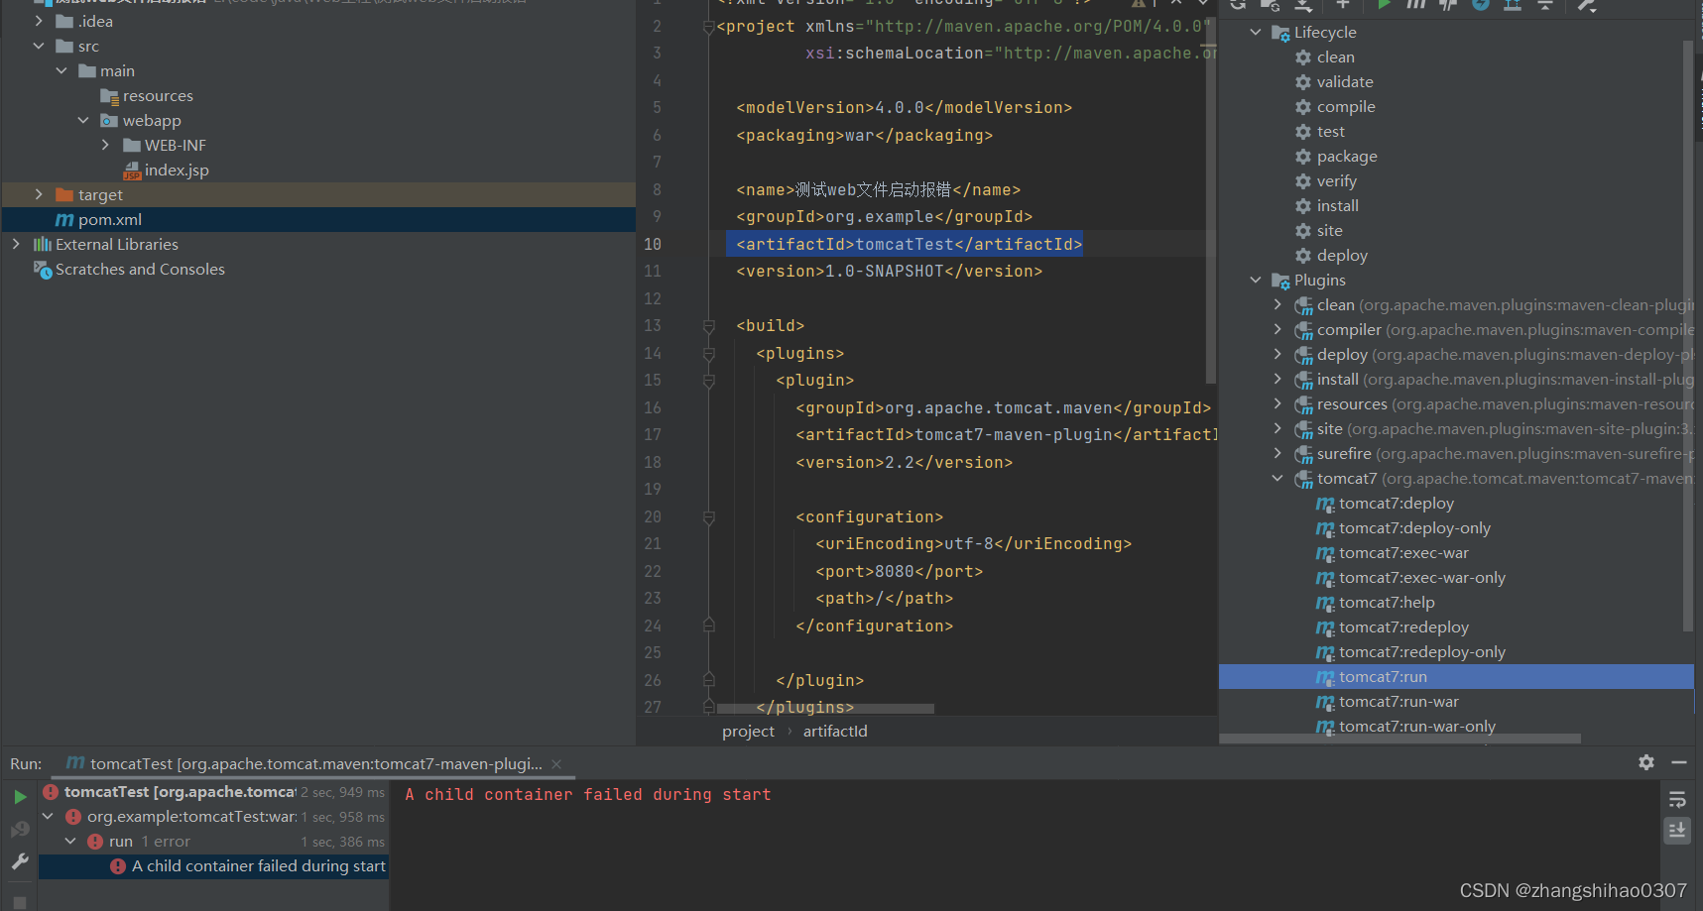Screen dimensions: 1703x911
Task: Click the project breadcrumb
Action: pyautogui.click(x=748, y=732)
